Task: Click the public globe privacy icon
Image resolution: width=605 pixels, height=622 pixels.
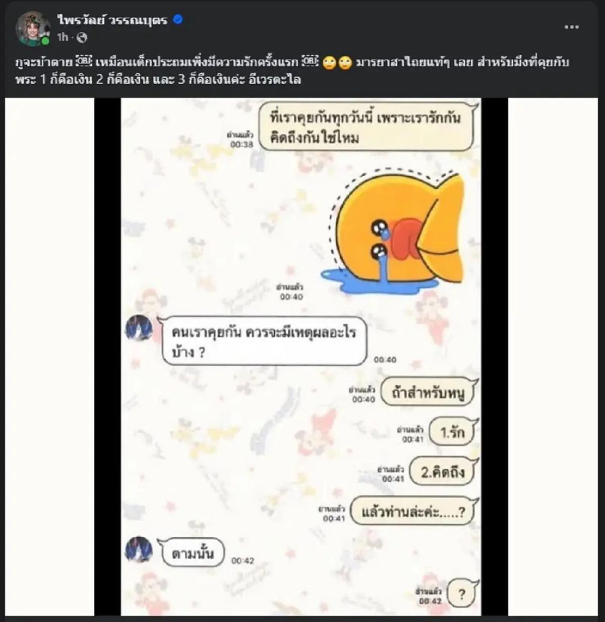Action: pyautogui.click(x=82, y=37)
